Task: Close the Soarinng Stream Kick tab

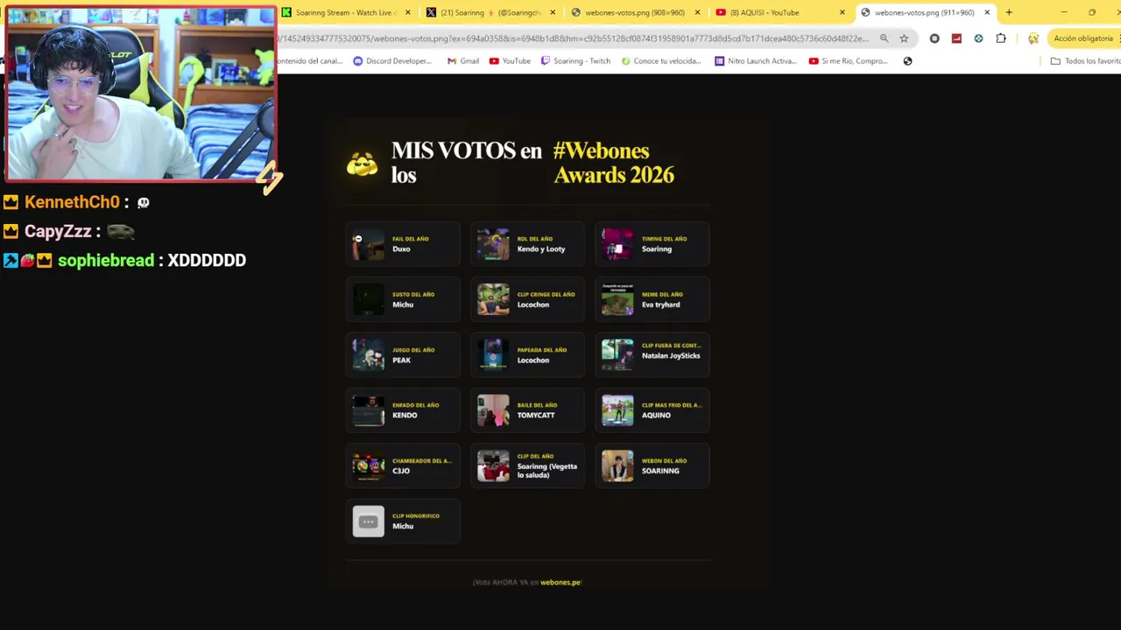Action: (x=407, y=12)
